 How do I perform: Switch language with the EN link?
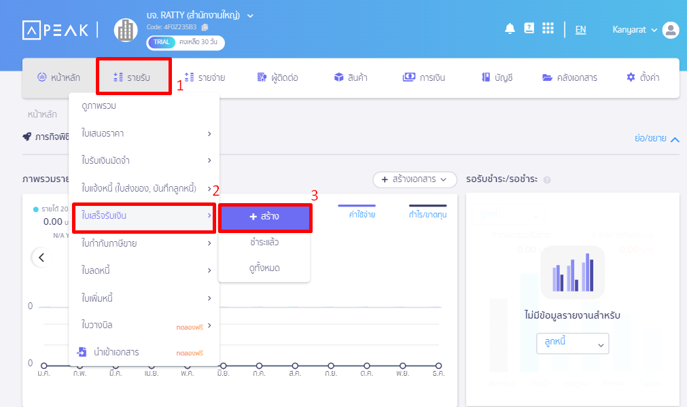(x=580, y=30)
